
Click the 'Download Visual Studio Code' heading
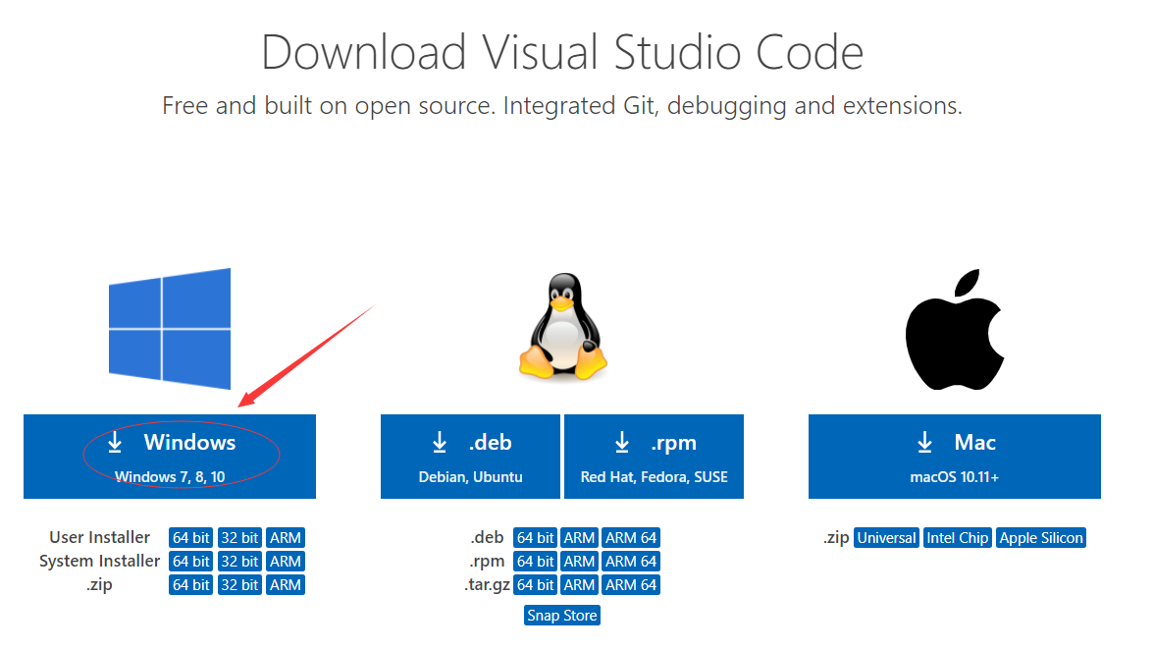(x=562, y=52)
